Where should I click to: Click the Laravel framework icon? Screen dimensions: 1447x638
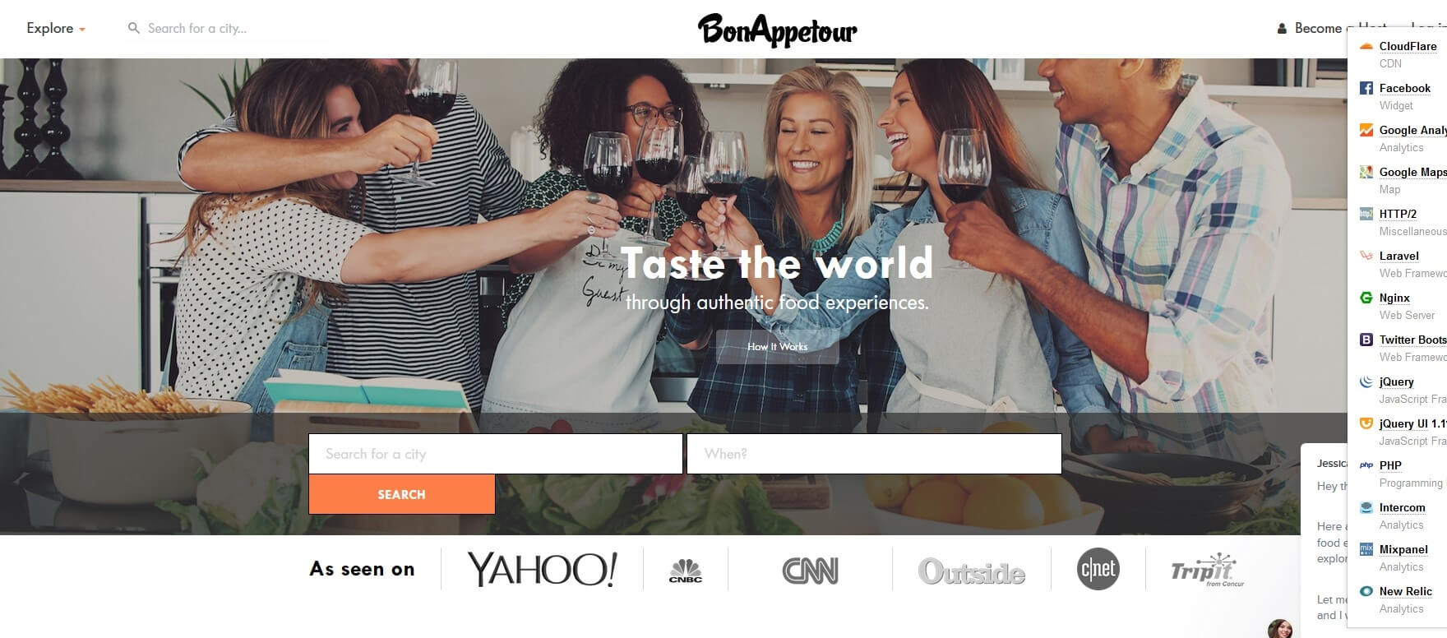click(1366, 256)
